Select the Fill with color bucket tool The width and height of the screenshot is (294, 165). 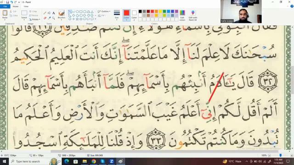pos(49,13)
